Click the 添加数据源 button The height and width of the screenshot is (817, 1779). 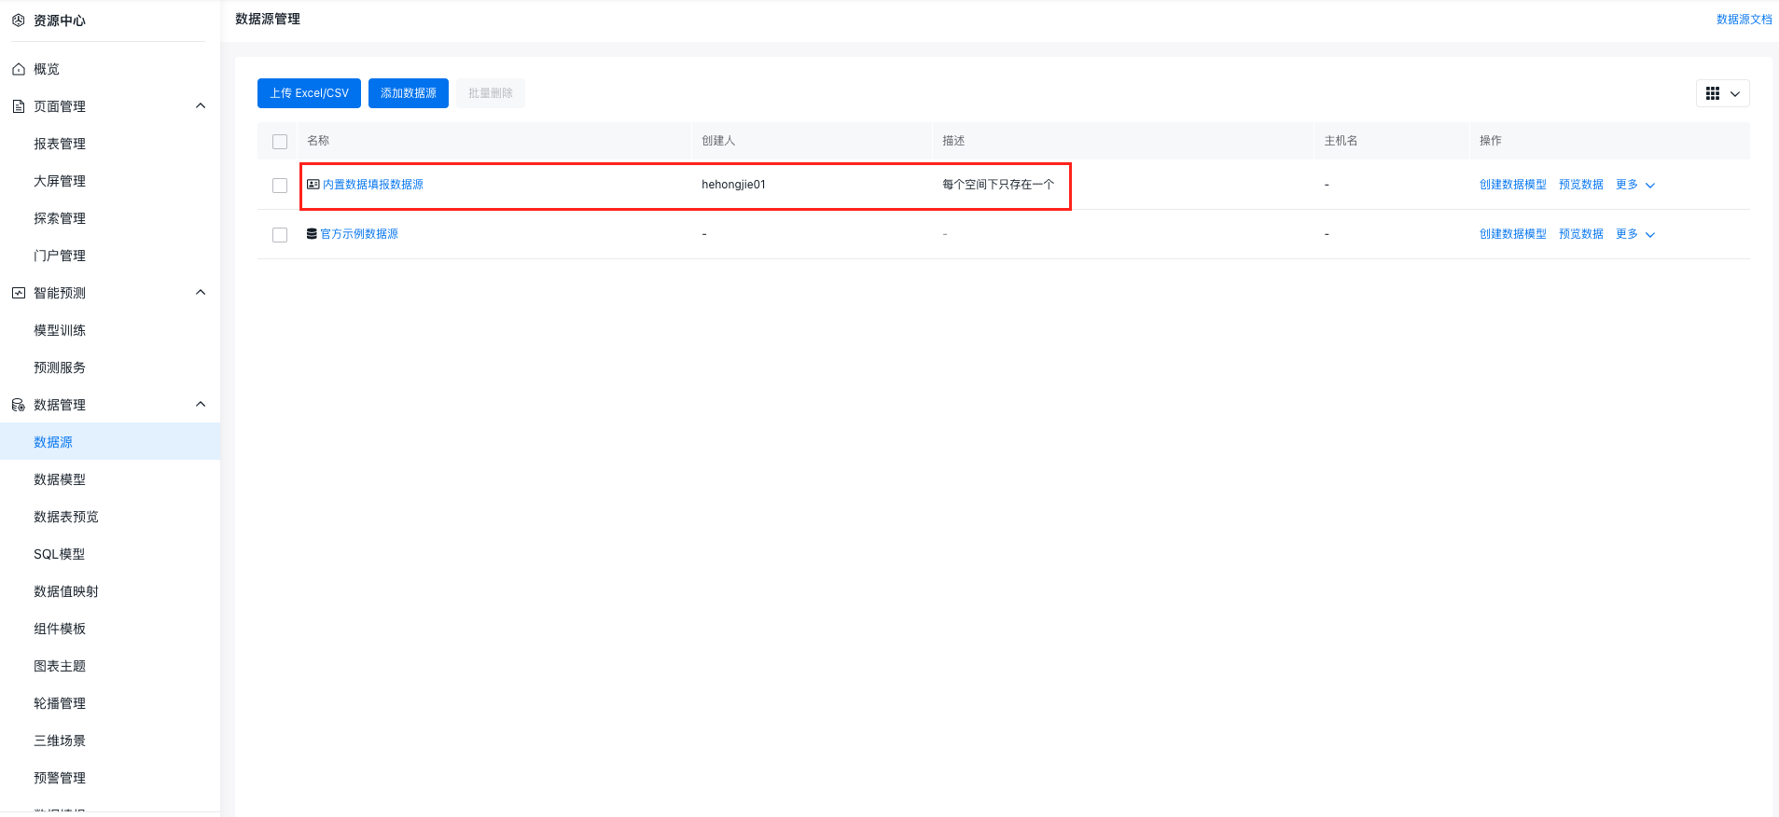click(409, 93)
